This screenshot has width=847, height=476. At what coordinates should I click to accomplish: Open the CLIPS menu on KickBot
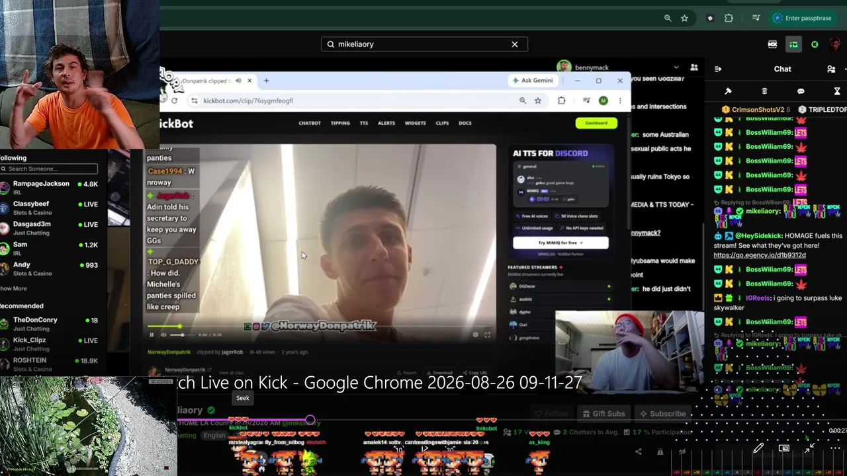[442, 123]
